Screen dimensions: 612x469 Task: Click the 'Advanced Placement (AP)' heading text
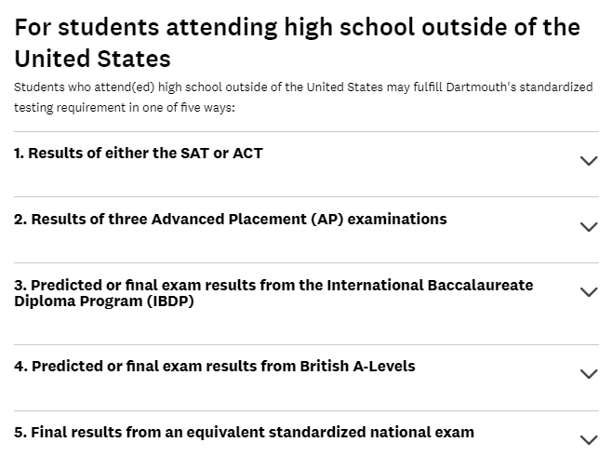pyautogui.click(x=247, y=219)
